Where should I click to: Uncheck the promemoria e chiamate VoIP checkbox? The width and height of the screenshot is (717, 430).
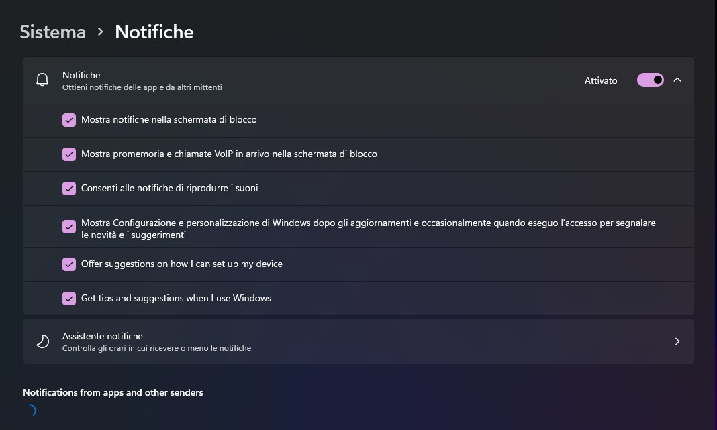coord(69,154)
